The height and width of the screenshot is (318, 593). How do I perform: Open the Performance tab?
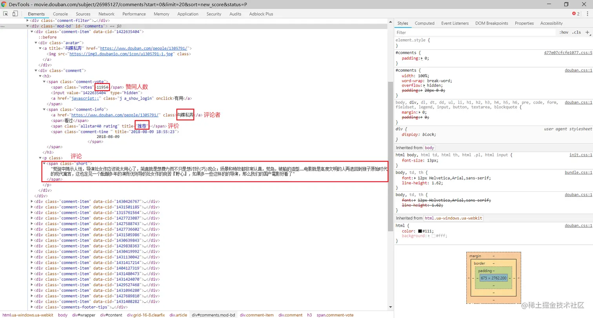tap(134, 14)
